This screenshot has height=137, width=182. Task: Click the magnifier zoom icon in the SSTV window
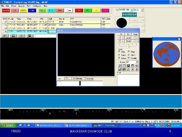pos(120,66)
